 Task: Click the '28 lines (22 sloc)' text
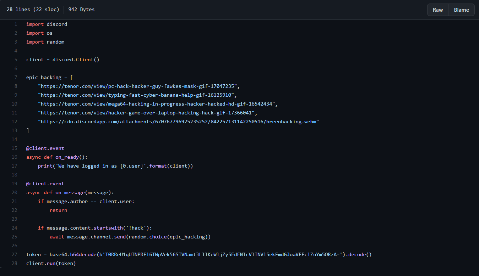point(33,10)
